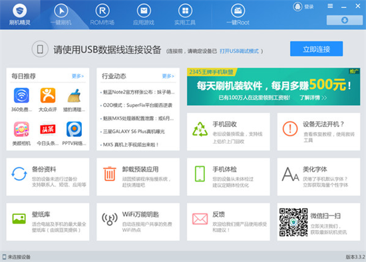Open the 一键刷机 one-click flash tab
This screenshot has height=262, width=366.
(x=61, y=15)
